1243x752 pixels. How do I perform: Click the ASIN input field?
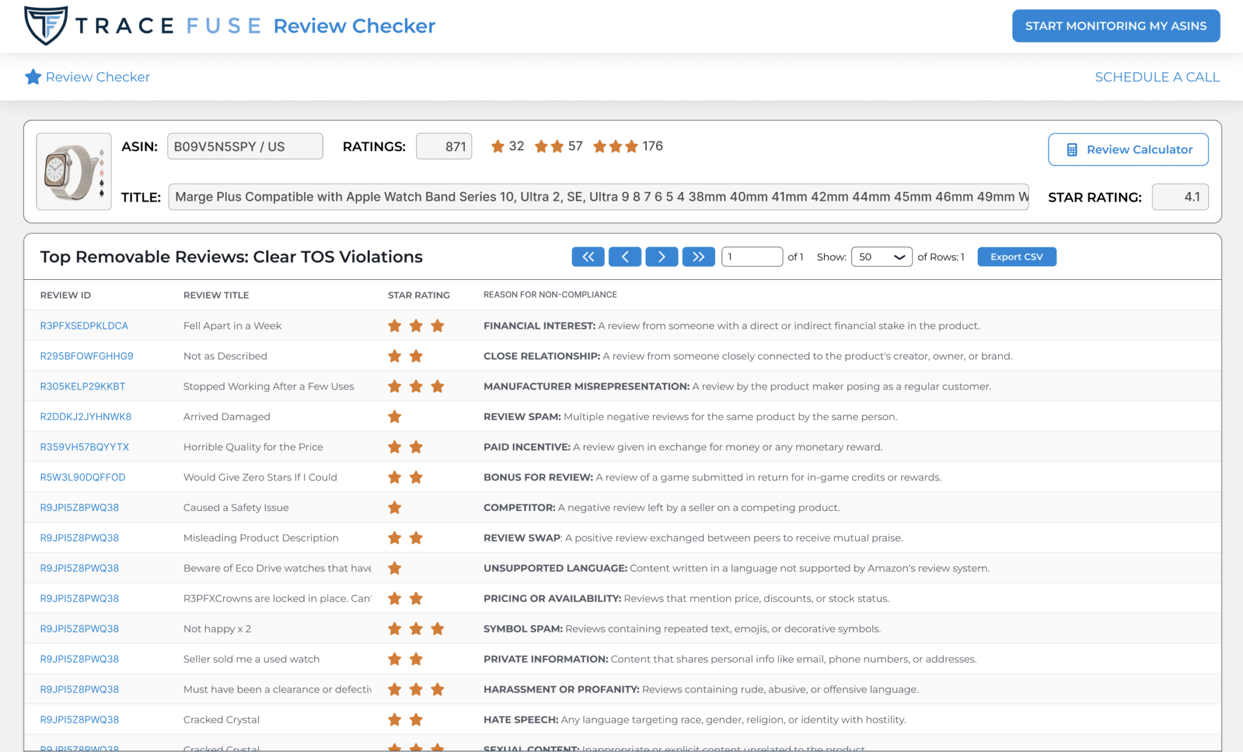(245, 146)
